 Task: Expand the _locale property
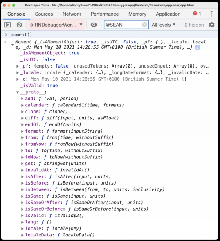[x=18, y=73]
